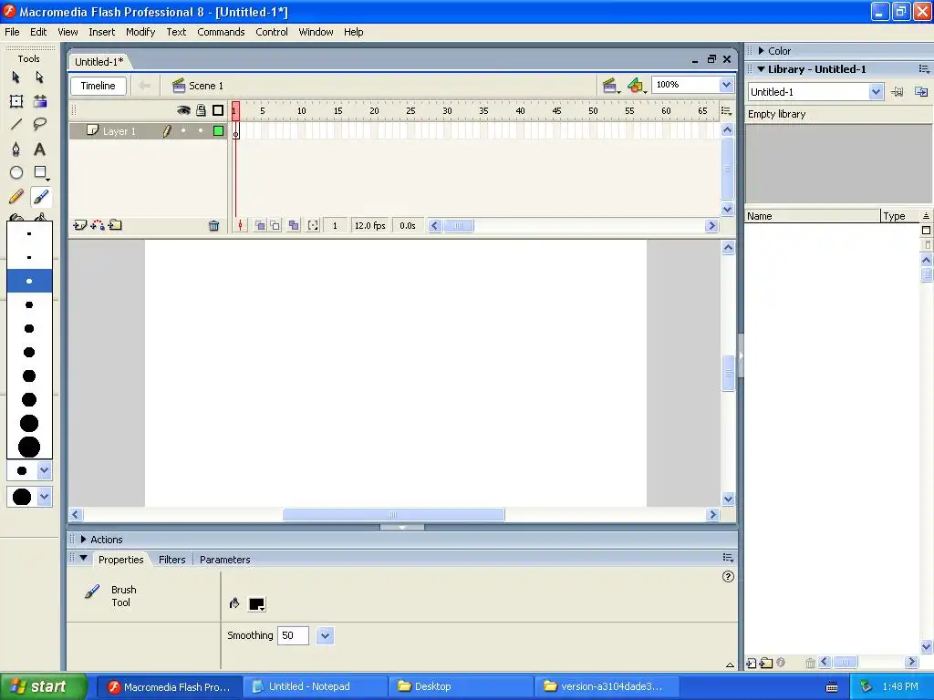Screen dimensions: 934x700
Task: Select the Gradient Transform tool
Action: (x=40, y=101)
